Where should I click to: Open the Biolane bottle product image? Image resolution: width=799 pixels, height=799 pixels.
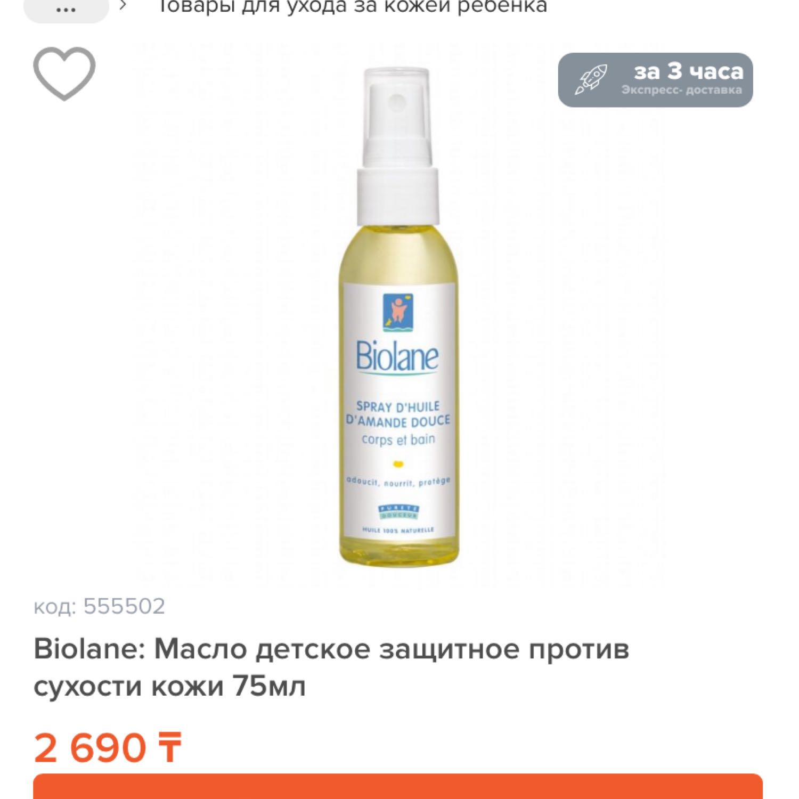pos(398,317)
